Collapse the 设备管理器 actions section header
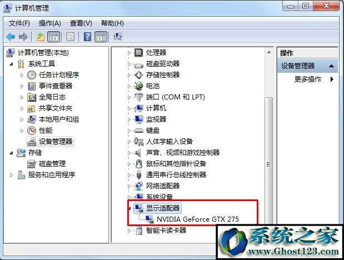 [332, 66]
